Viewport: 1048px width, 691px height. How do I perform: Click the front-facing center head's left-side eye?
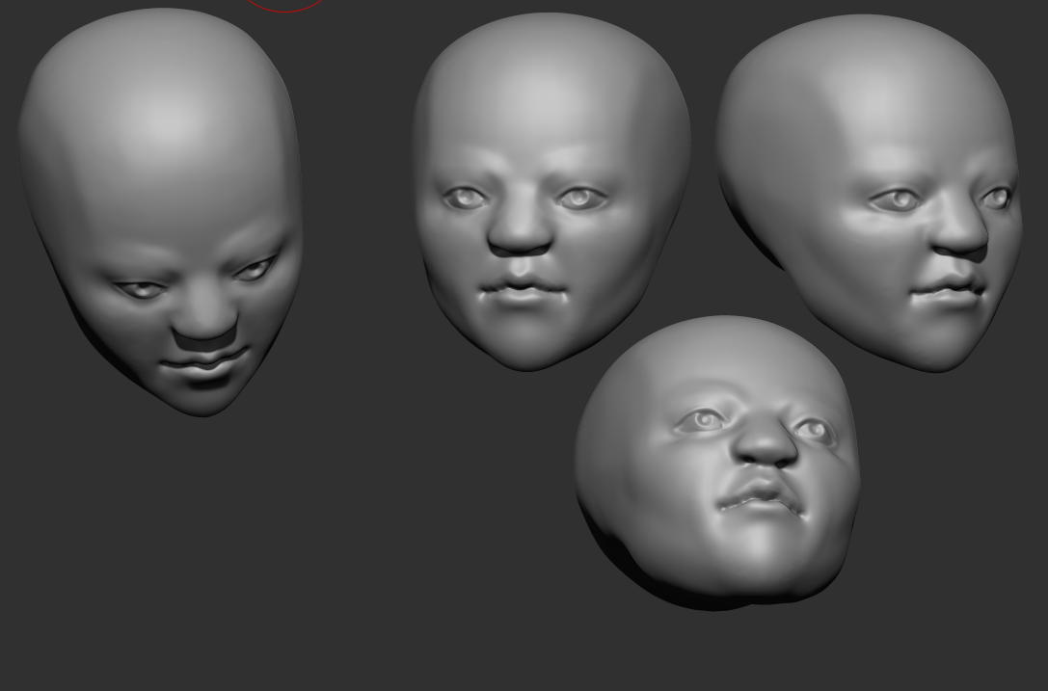(x=467, y=199)
